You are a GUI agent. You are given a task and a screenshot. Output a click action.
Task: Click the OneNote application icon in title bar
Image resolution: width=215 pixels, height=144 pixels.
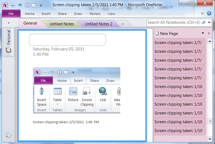5,5
